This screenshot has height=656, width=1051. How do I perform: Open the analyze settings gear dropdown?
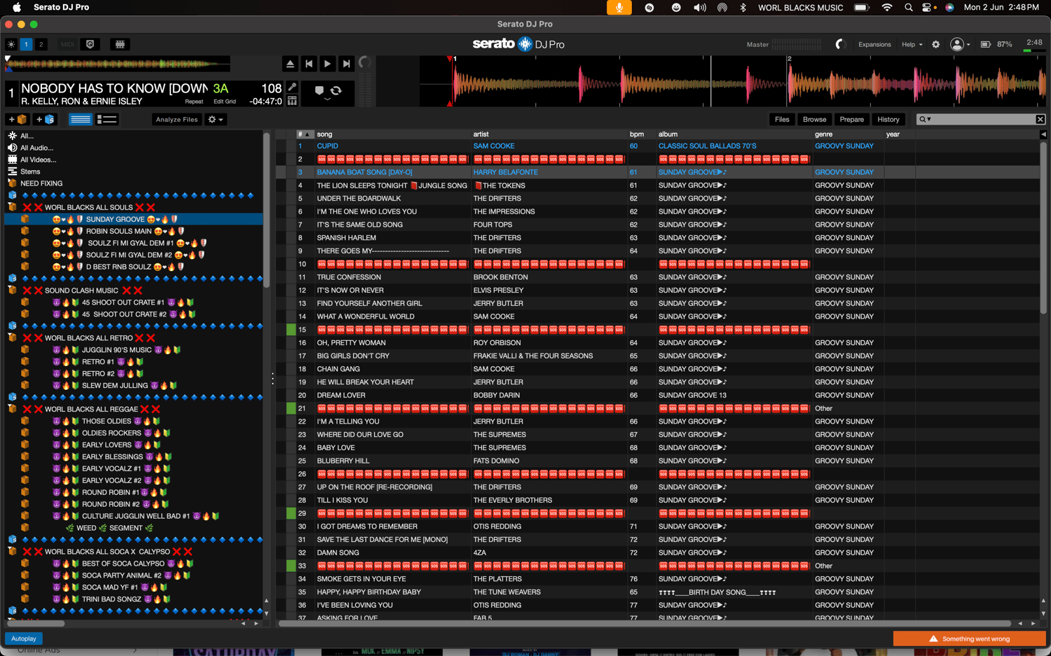[216, 120]
